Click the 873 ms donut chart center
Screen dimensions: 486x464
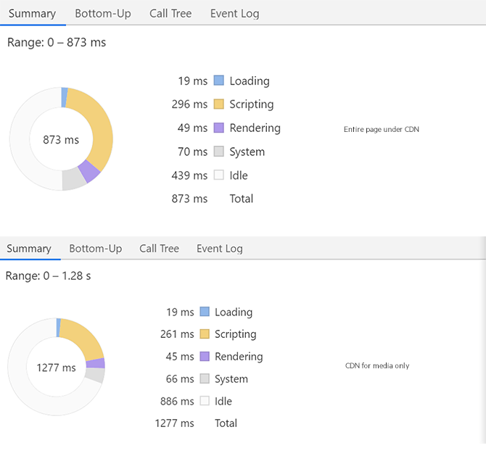pos(61,139)
